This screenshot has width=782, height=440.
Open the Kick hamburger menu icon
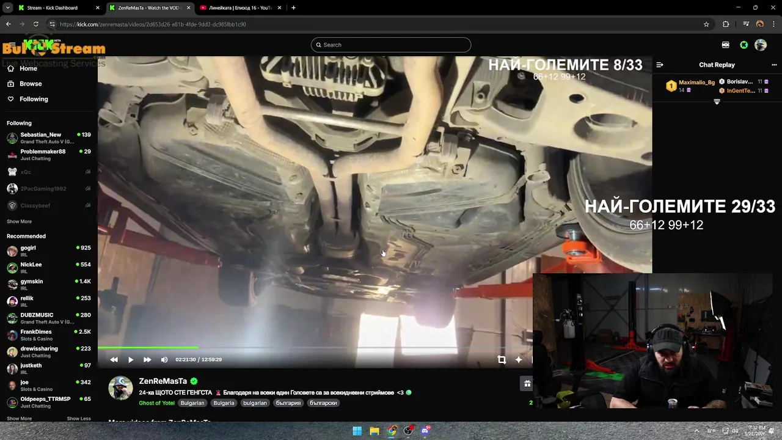point(12,45)
